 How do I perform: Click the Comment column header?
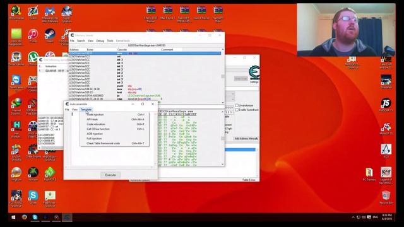(167, 50)
